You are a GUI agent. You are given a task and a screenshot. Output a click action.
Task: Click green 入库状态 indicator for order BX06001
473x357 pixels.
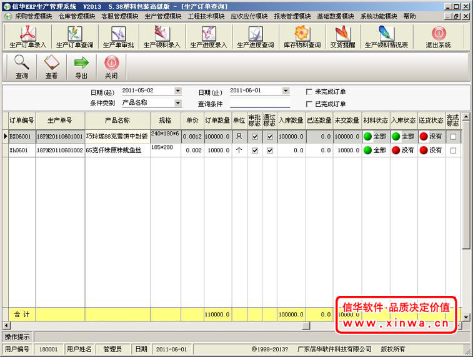coord(396,137)
